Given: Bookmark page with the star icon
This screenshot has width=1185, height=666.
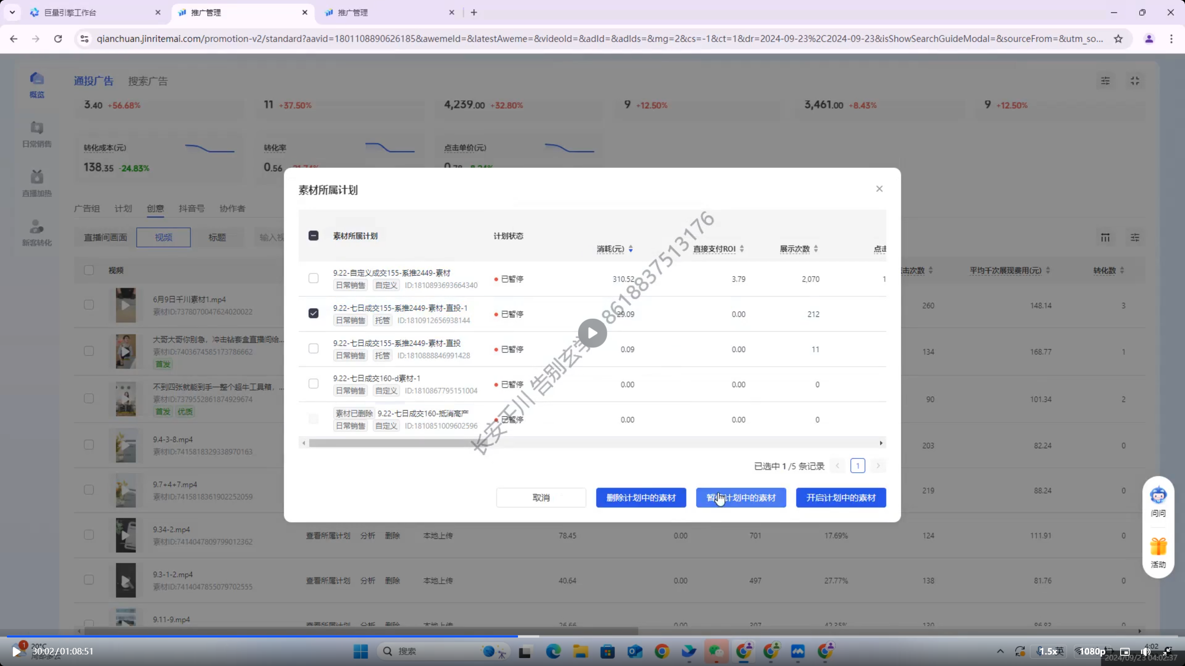Looking at the screenshot, I should [x=1118, y=39].
